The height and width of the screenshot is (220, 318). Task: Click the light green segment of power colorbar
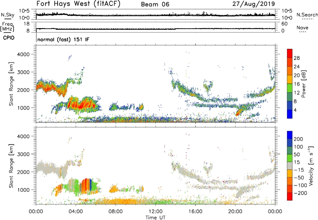[x=290, y=88]
